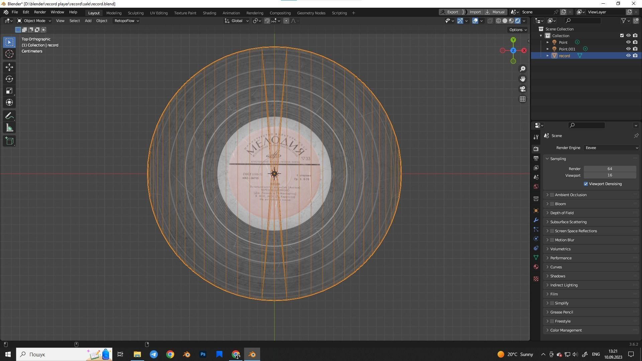Open the Object Data properties tab
642x361 pixels.
pyautogui.click(x=536, y=257)
